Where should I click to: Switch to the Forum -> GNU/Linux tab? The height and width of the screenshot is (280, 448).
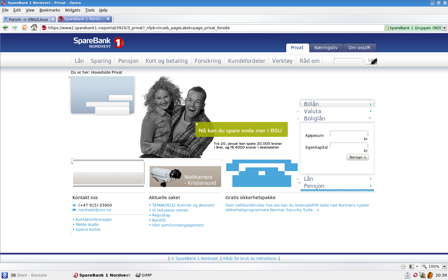tap(29, 19)
